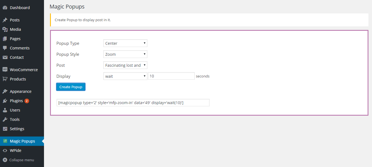Viewport: 372px width, 167px height.
Task: Click the Plugins update count badge
Action: pyautogui.click(x=27, y=101)
